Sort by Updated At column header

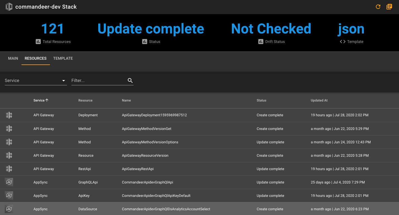(319, 100)
